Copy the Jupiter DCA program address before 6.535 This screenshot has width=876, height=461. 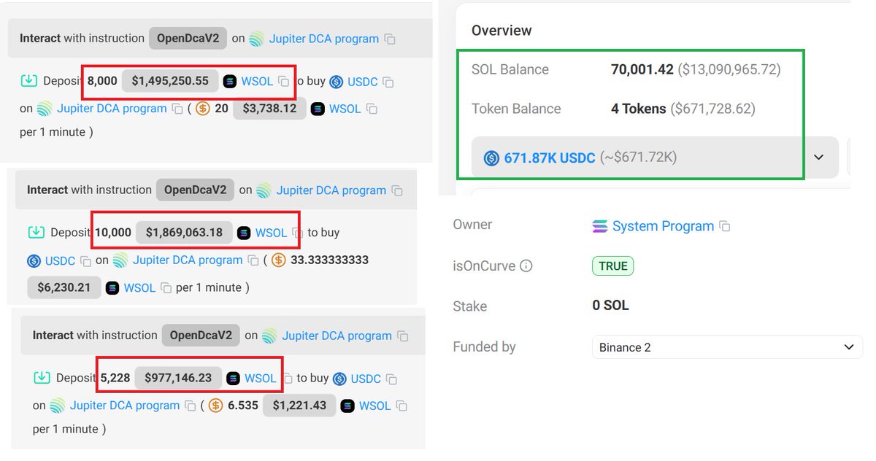(190, 406)
